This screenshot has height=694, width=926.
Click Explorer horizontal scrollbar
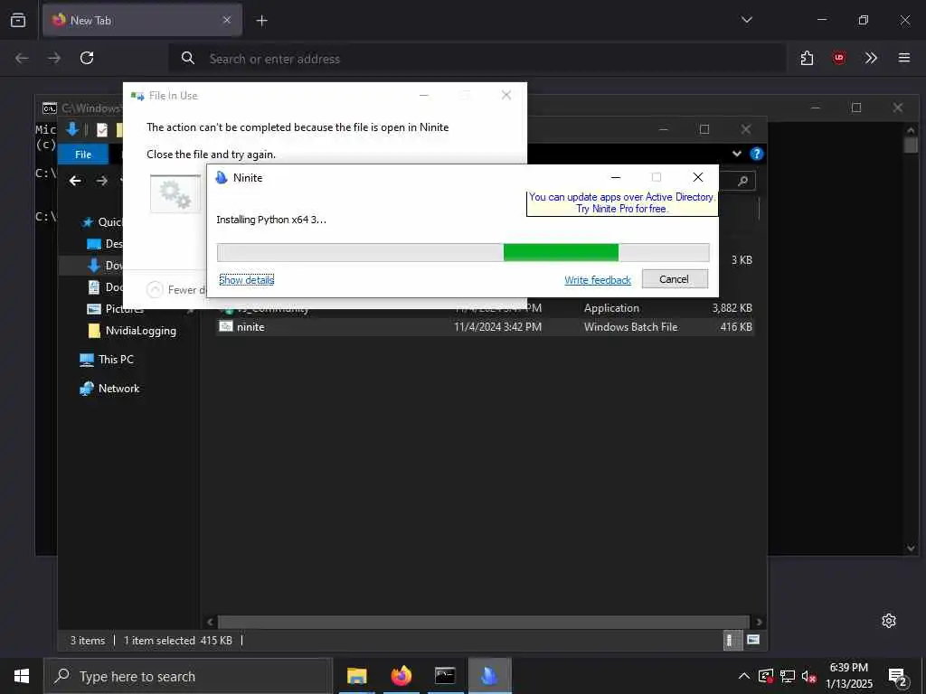click(x=484, y=622)
